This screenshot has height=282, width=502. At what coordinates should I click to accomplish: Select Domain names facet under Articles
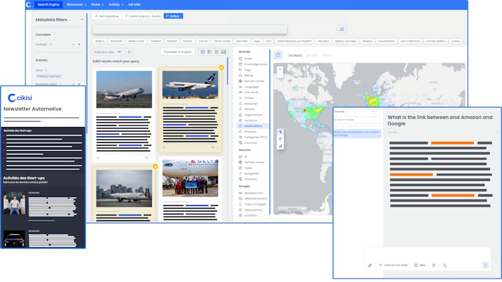[251, 82]
